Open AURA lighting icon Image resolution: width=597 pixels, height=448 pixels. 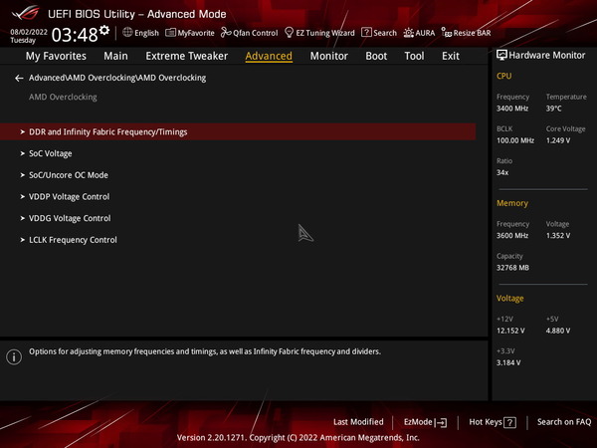pyautogui.click(x=409, y=33)
